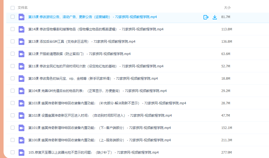Sort by 文件名 column header
The height and width of the screenshot is (158, 269).
click(23, 8)
